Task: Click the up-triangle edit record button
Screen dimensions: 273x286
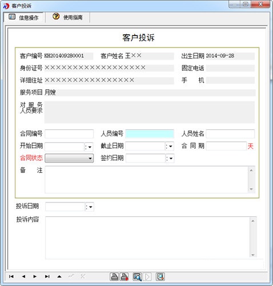Action: [59, 276]
